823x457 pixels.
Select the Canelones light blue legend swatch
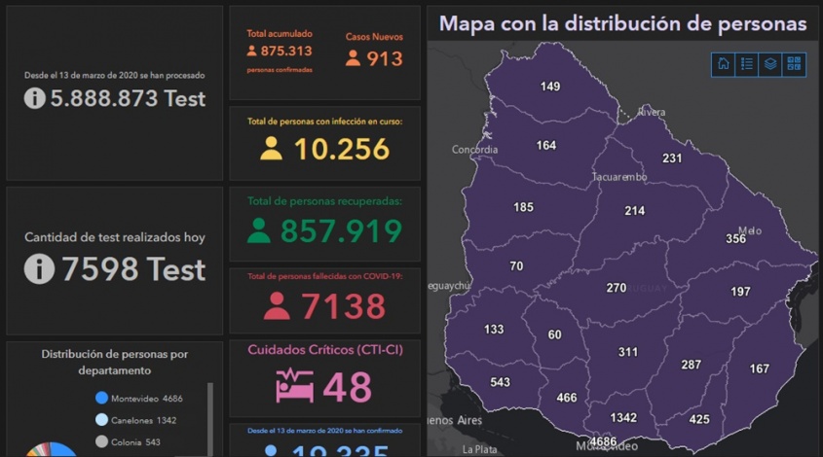coord(101,420)
